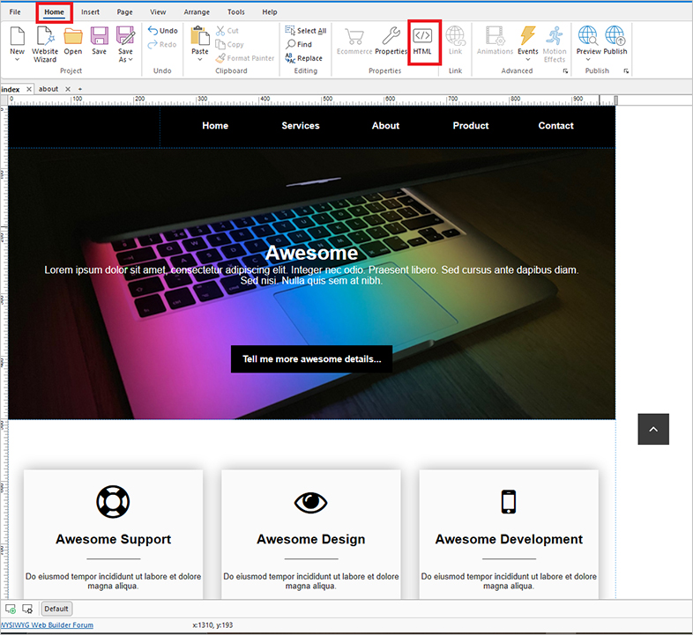Launch the Website Wizard
The image size is (693, 635).
tap(45, 41)
